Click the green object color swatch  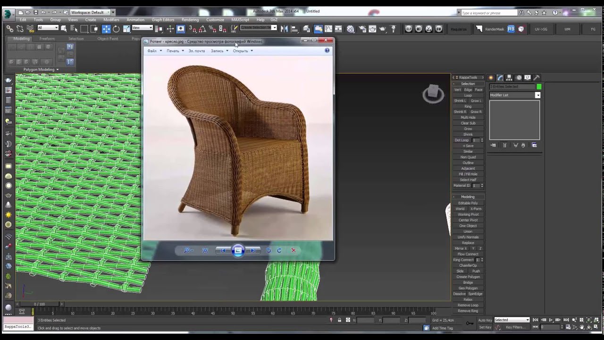[x=539, y=87]
